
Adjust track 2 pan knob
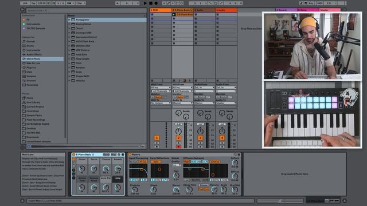pos(178,131)
